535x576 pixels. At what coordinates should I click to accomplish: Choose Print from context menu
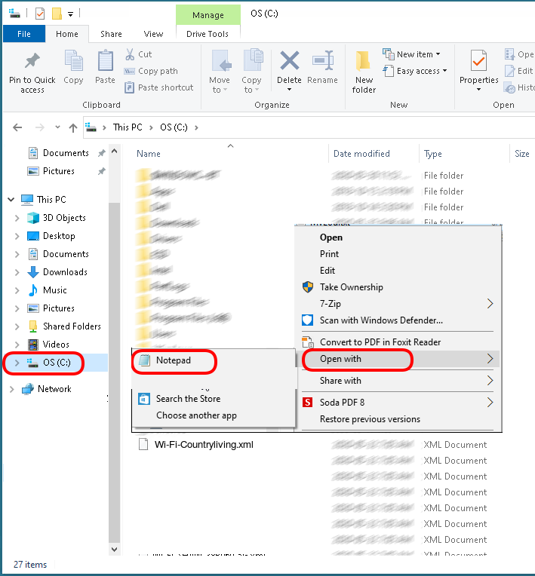point(398,254)
